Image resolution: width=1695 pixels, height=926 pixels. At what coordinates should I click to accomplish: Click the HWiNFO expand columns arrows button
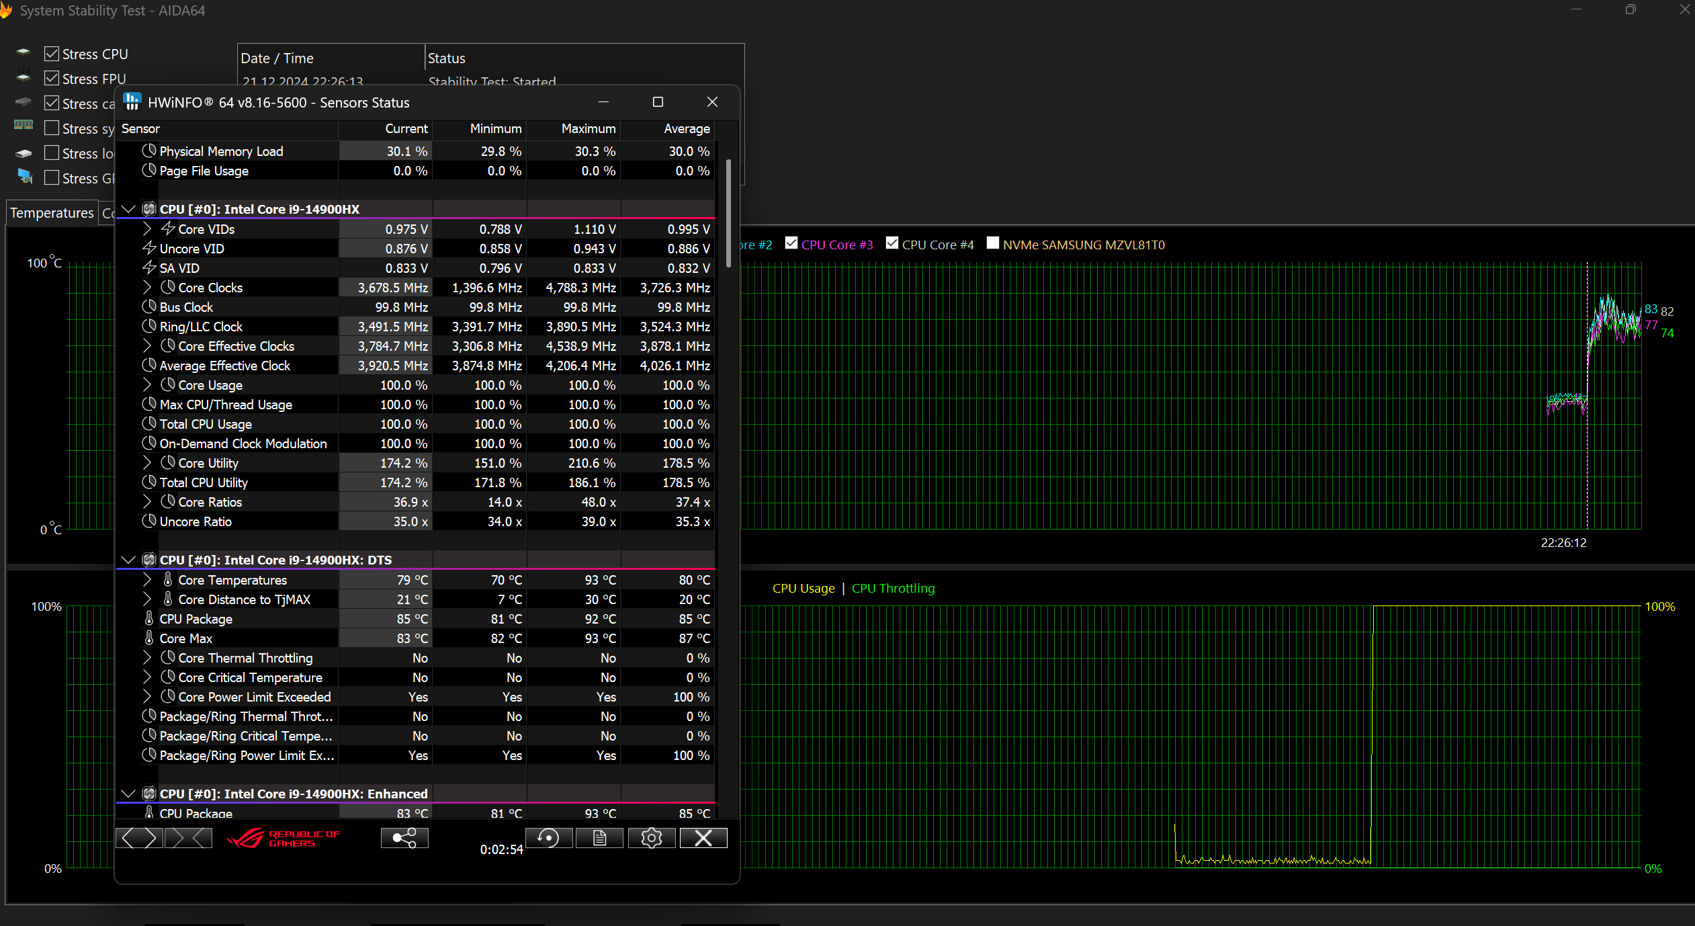(139, 837)
